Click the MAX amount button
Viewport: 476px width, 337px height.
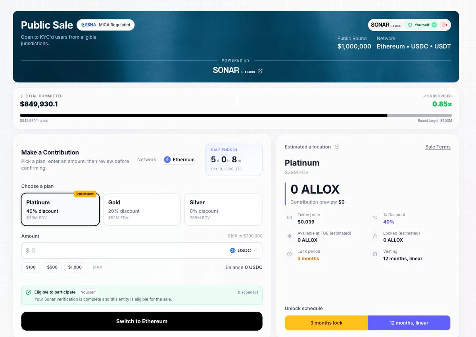(98, 267)
